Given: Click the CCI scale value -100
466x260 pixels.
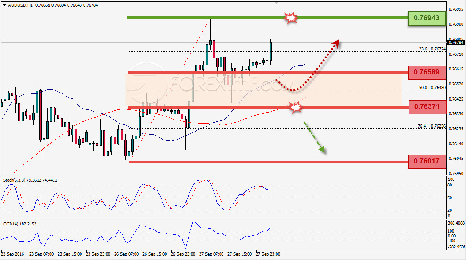Looking at the screenshot, I should pos(451,241).
